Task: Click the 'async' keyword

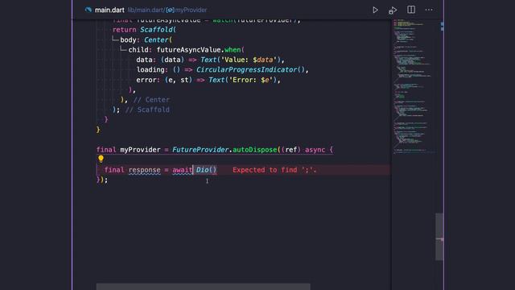Action: (x=315, y=150)
